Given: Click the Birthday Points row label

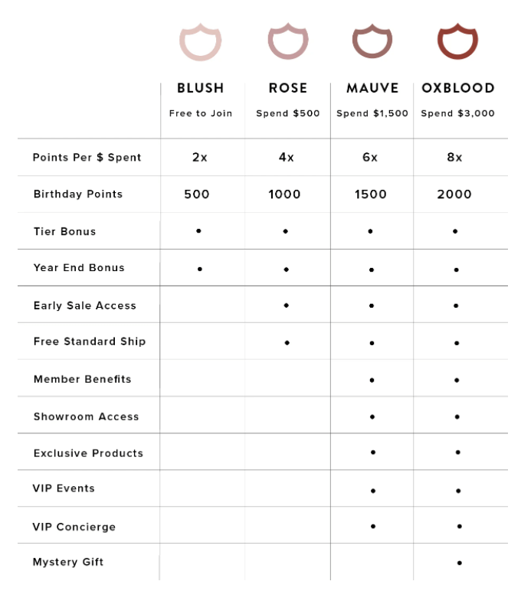Looking at the screenshot, I should pos(78,194).
